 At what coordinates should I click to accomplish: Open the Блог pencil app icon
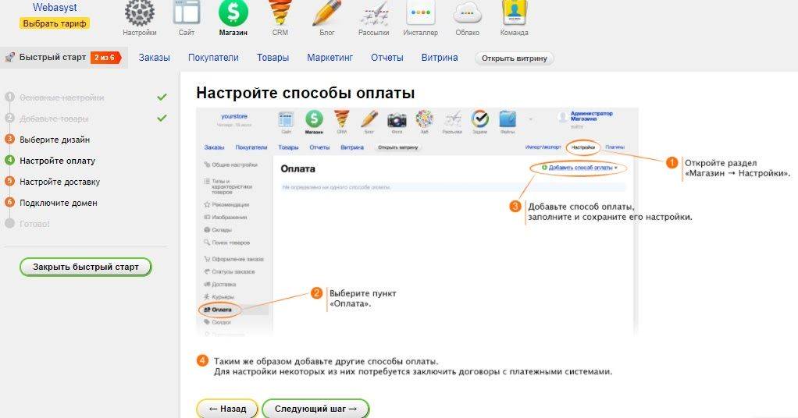pyautogui.click(x=326, y=12)
